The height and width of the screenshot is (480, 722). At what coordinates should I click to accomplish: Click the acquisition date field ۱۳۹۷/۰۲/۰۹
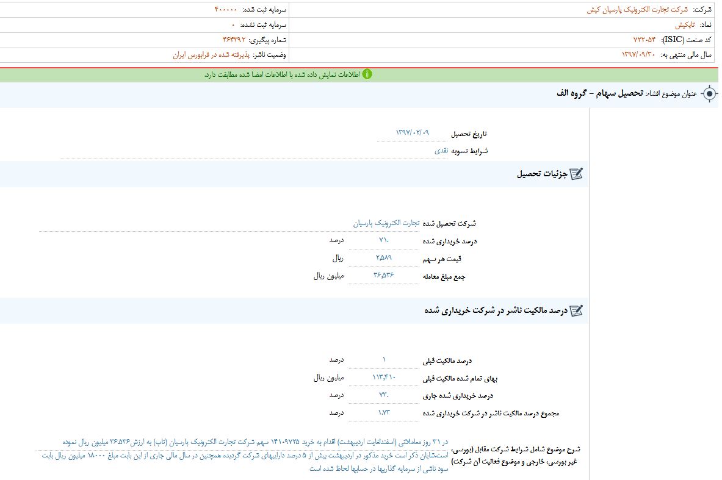(x=413, y=133)
